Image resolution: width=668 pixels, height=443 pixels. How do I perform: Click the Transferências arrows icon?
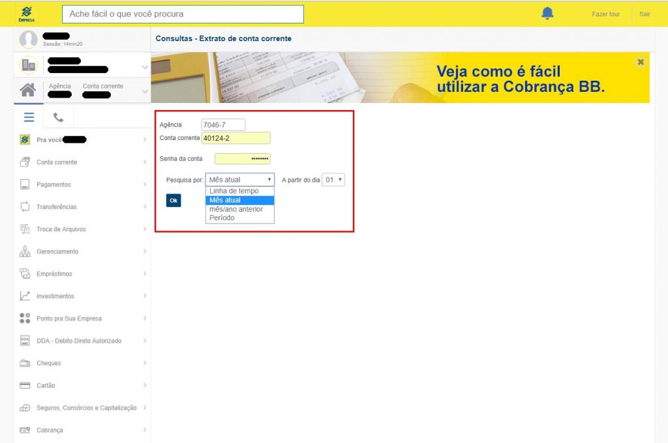point(25,207)
